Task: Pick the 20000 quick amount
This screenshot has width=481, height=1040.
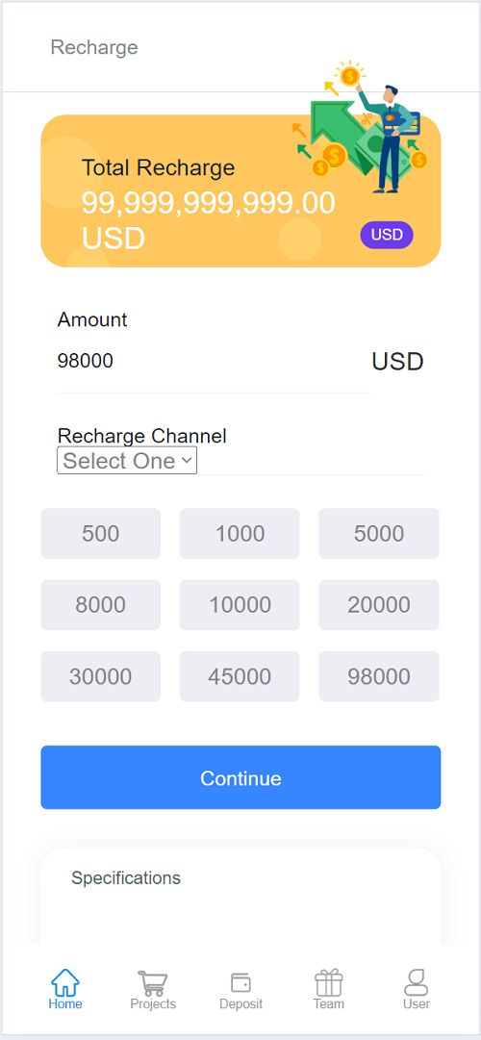Action: tap(379, 605)
